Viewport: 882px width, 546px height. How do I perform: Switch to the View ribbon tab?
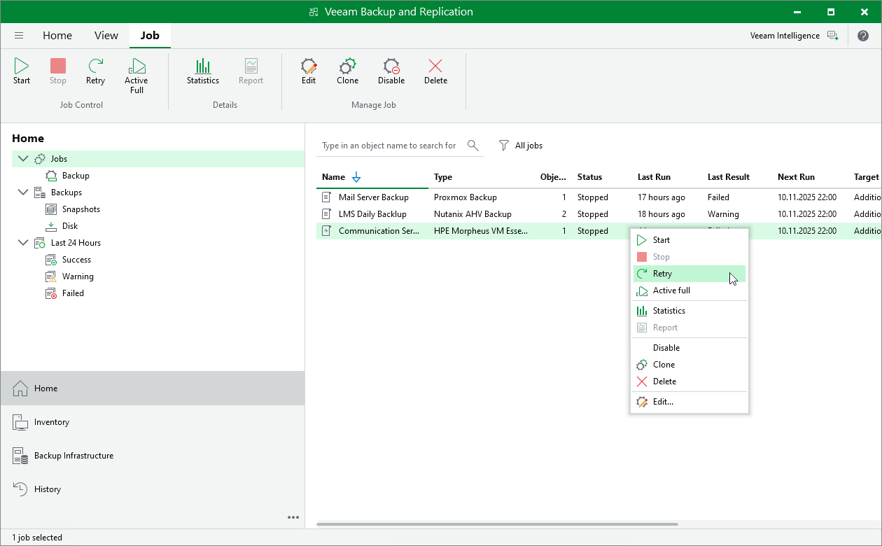point(106,36)
